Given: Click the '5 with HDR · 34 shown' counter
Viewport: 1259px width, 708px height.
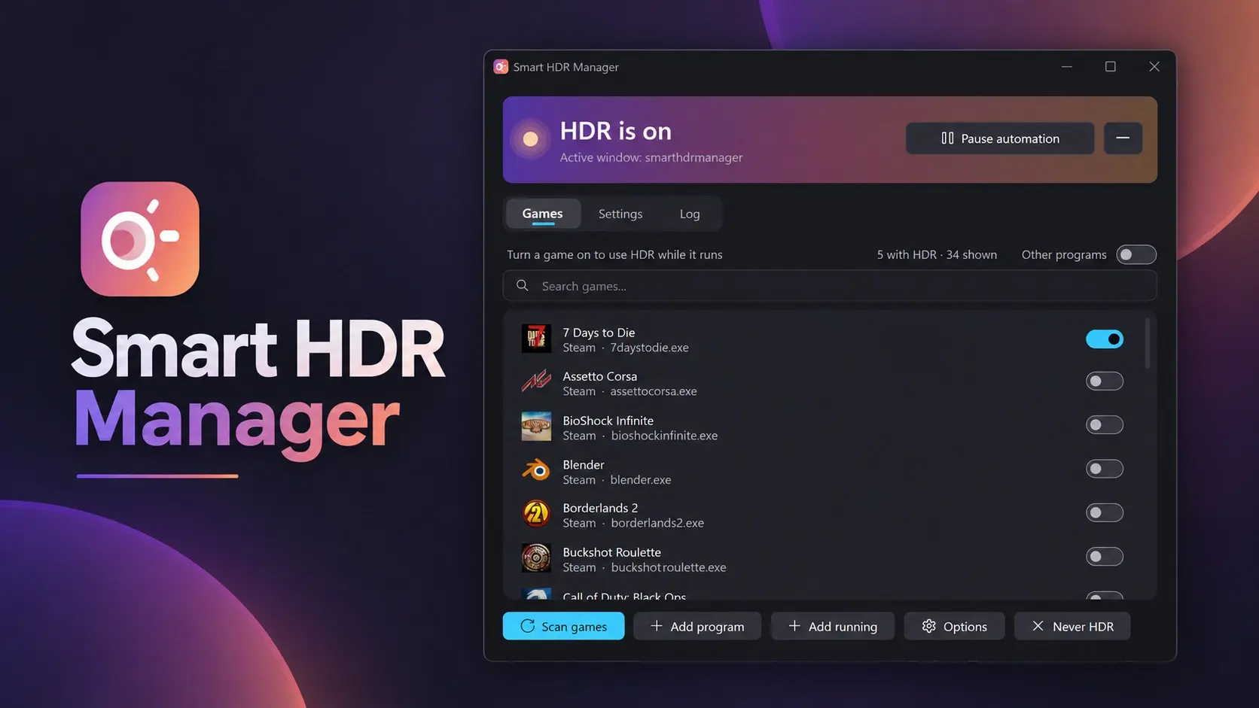Looking at the screenshot, I should (937, 255).
